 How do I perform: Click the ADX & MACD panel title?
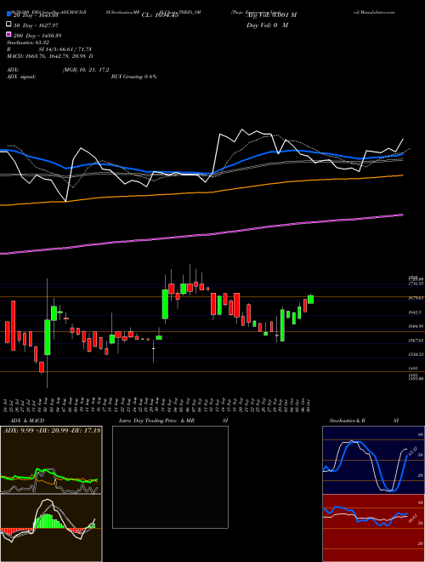(x=27, y=421)
